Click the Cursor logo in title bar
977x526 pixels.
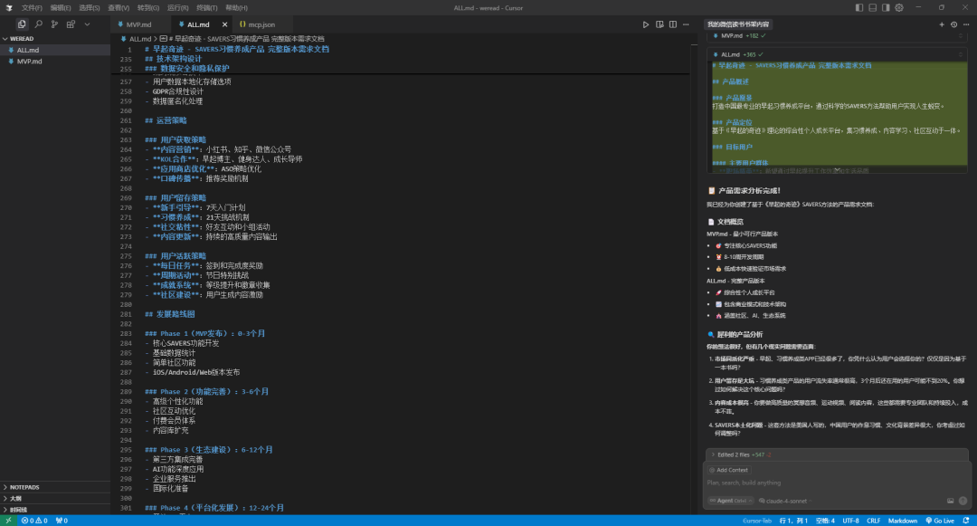[9, 7]
